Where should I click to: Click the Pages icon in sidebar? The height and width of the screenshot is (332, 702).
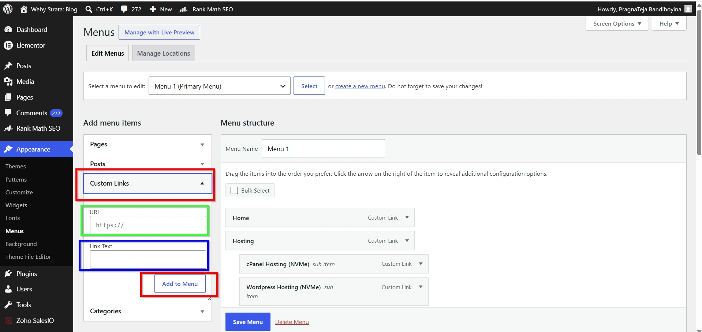tap(8, 97)
